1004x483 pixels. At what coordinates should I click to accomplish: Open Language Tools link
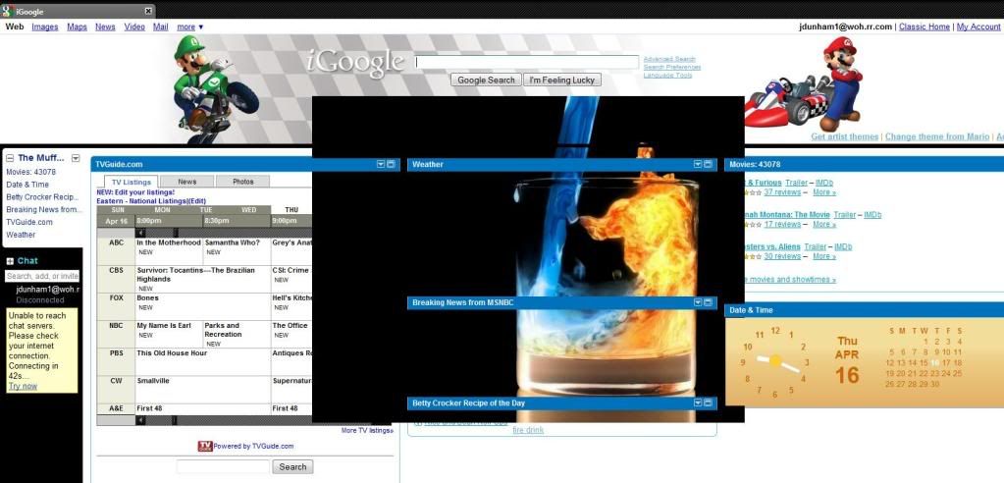tap(667, 75)
